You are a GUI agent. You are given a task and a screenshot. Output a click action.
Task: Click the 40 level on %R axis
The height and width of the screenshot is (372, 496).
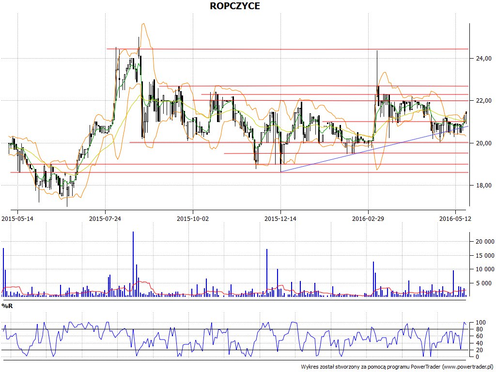[x=480, y=343]
